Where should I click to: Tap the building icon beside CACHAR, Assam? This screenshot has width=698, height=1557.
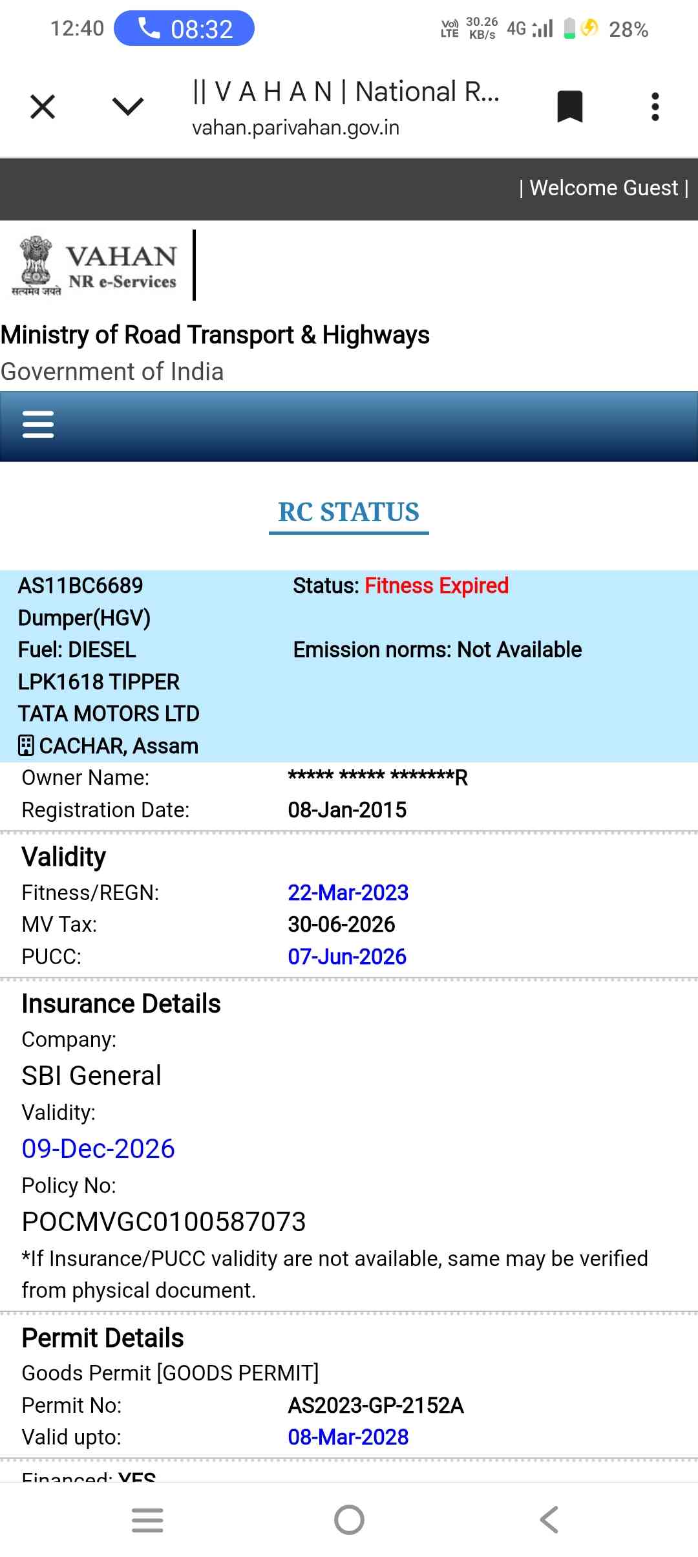click(x=26, y=746)
